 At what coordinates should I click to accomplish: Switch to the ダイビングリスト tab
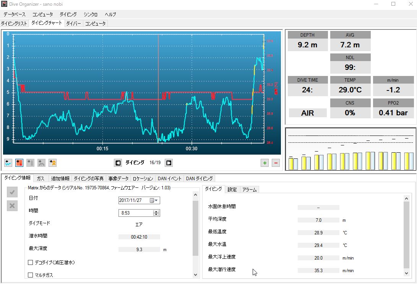coord(15,24)
